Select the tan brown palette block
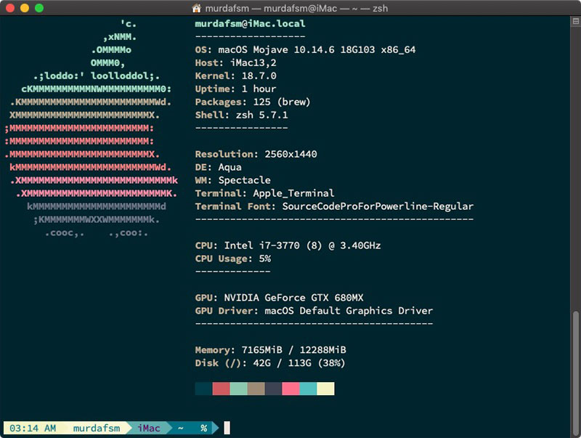This screenshot has width=581, height=438. (x=256, y=389)
